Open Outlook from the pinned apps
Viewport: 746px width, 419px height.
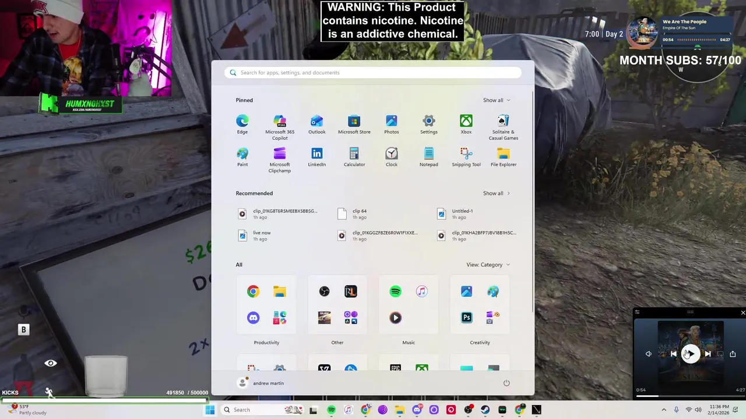[316, 125]
